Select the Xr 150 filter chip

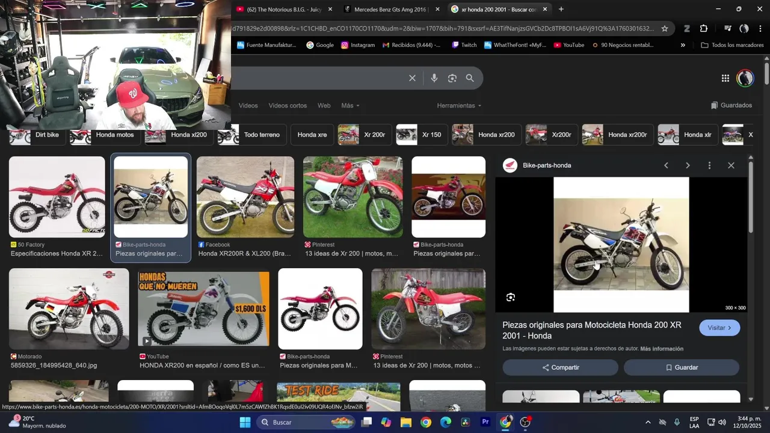(421, 135)
